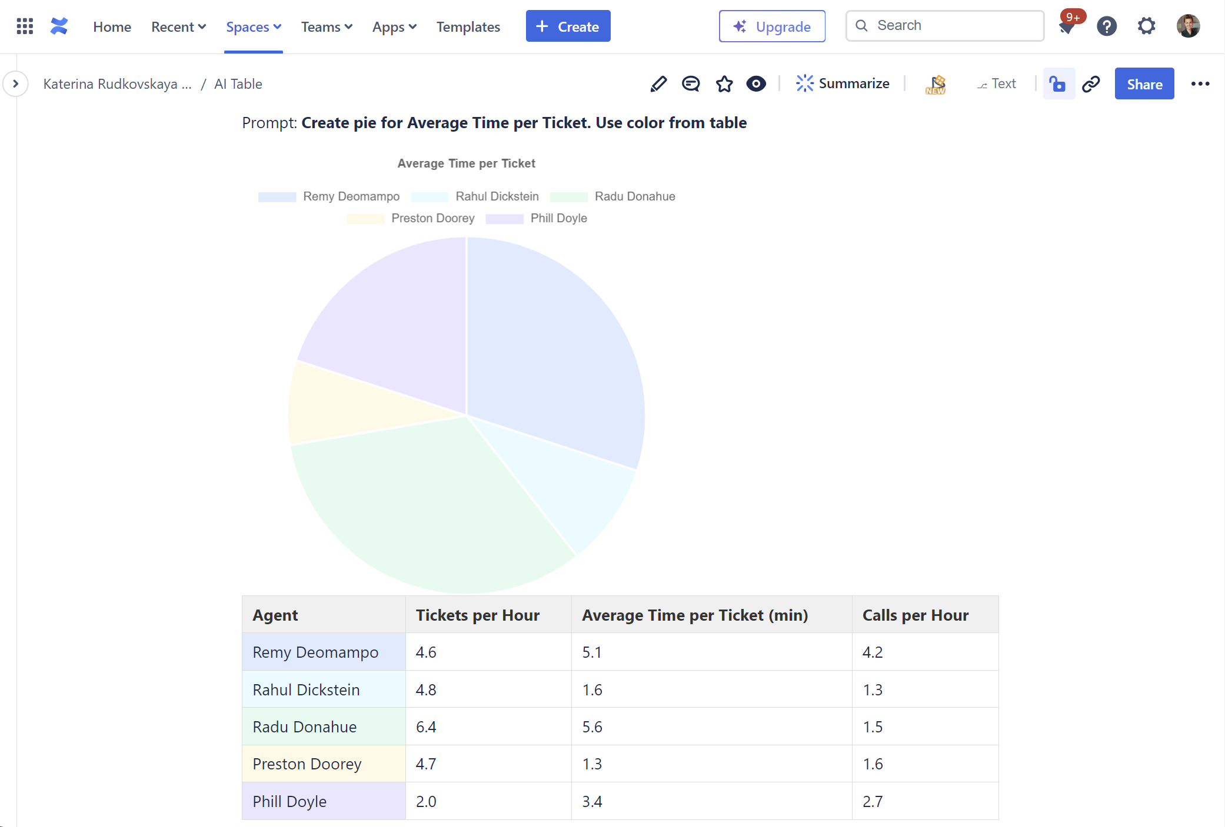Star this page as favorite
This screenshot has width=1225, height=827.
[x=724, y=84]
